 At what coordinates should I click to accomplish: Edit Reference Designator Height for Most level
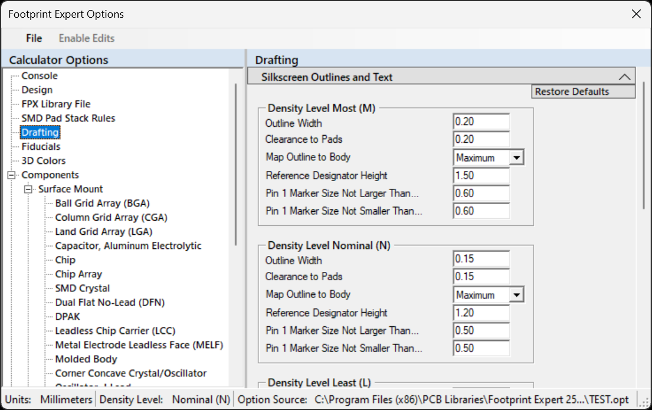pos(481,175)
